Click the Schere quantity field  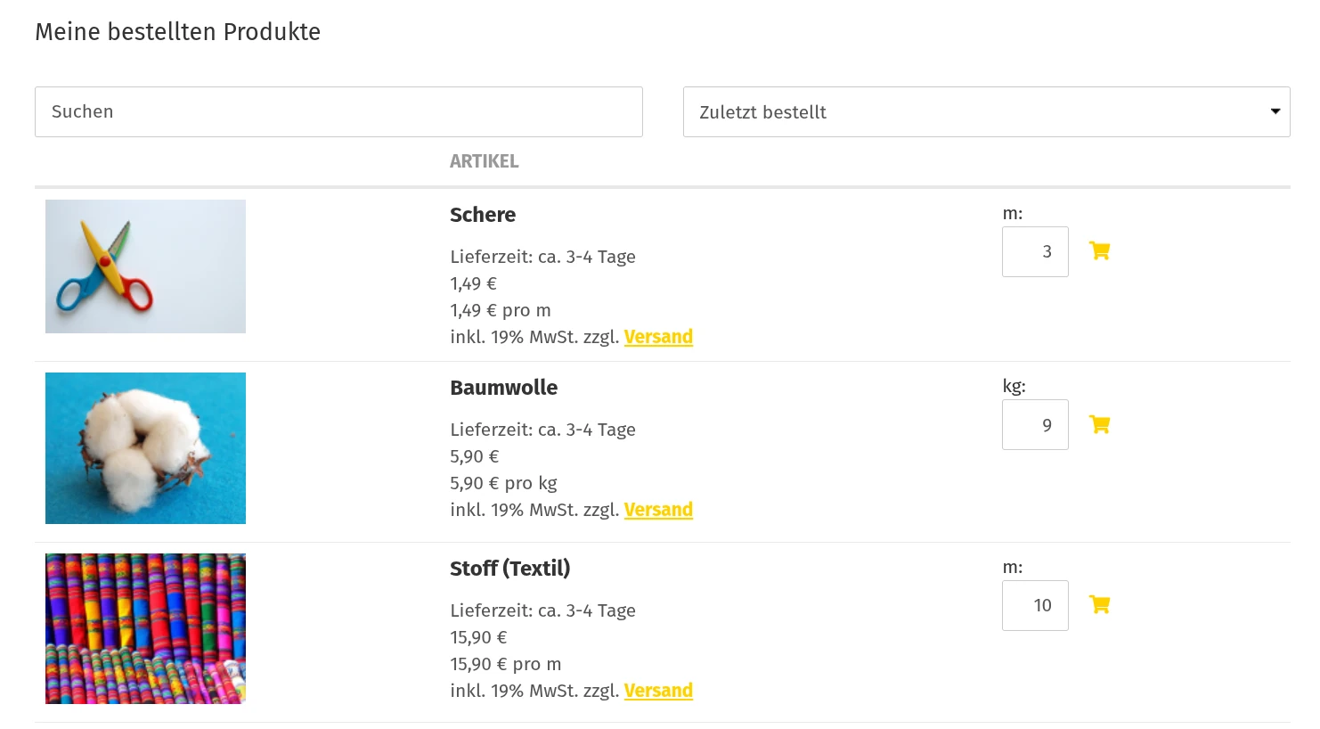(1035, 252)
